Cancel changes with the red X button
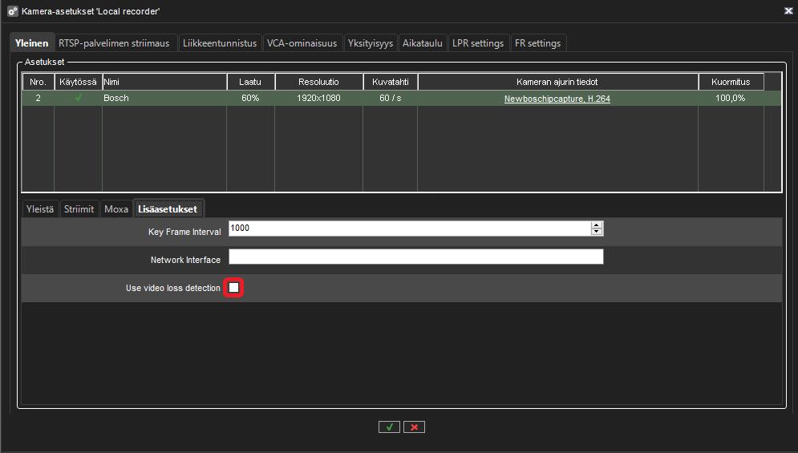 [x=414, y=427]
